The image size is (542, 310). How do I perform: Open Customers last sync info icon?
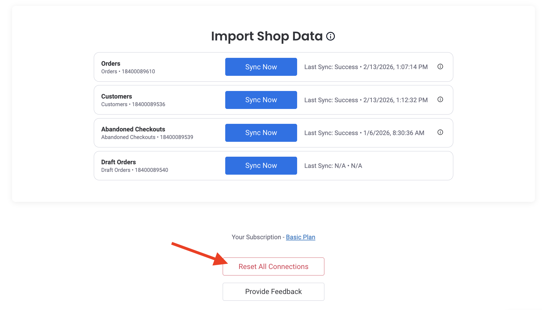click(440, 99)
